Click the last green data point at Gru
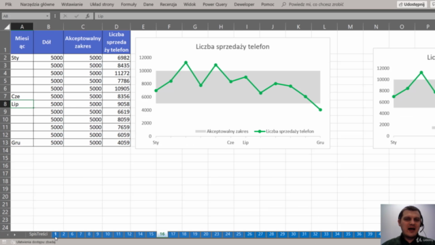The image size is (435, 245). (x=320, y=110)
